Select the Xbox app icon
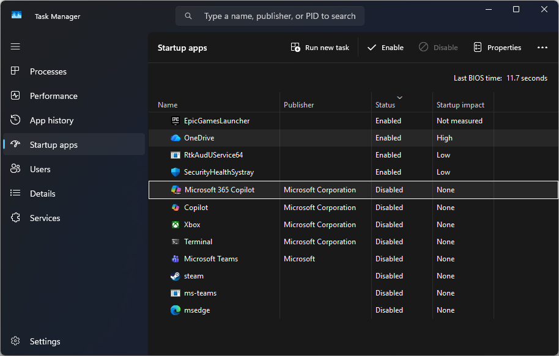Image resolution: width=559 pixels, height=356 pixels. [x=176, y=225]
